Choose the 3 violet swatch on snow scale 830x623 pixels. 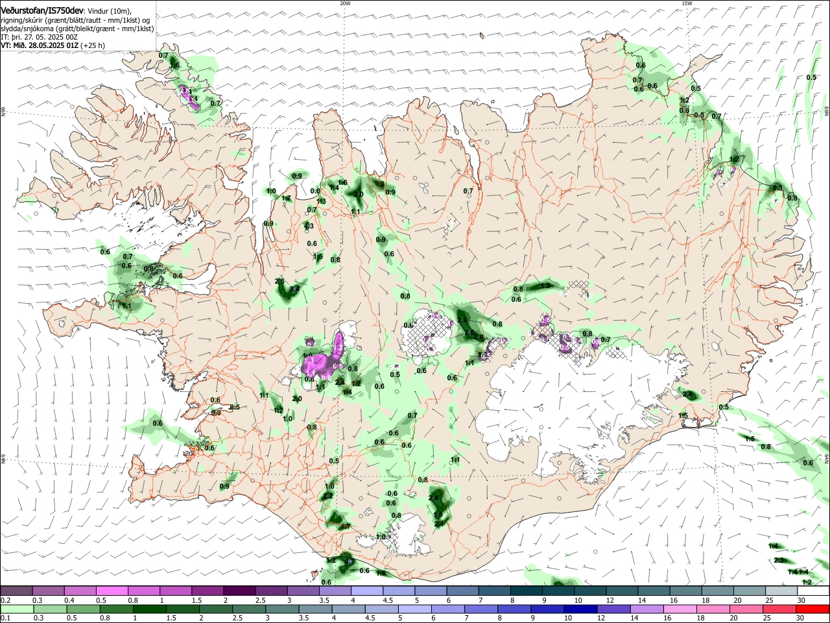point(303,591)
